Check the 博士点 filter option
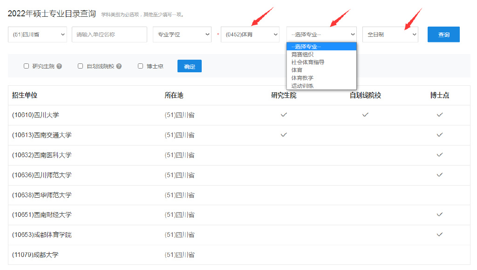The width and height of the screenshot is (477, 270). (140, 66)
